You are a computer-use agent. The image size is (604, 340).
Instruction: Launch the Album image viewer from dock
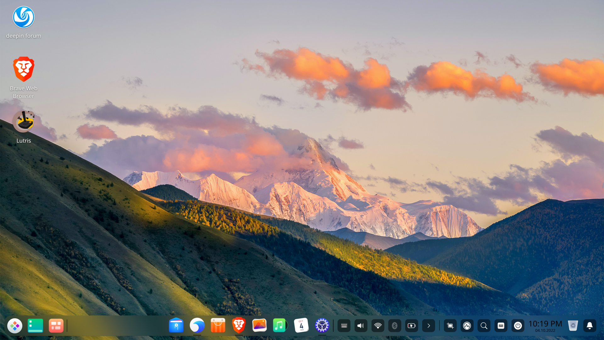pos(260,325)
